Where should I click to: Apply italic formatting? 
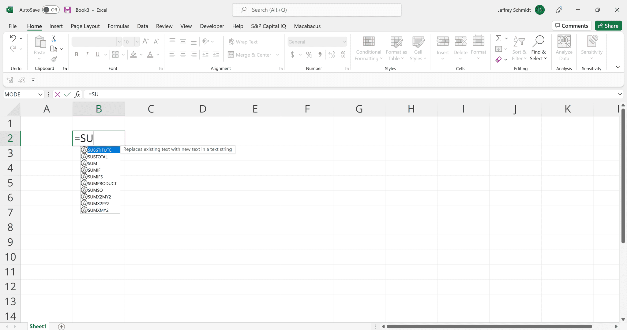click(87, 54)
